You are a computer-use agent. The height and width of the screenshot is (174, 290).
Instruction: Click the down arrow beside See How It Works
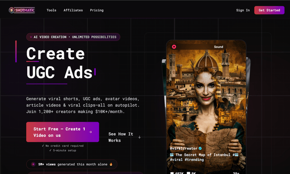click(x=140, y=137)
